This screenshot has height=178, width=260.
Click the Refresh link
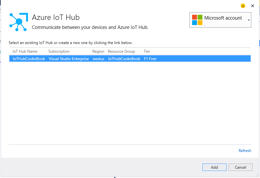pos(245,151)
